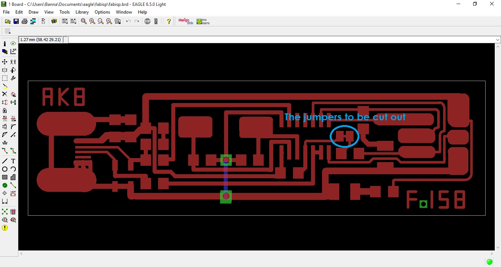Screen dimensions: 501x267
Task: Save the board with the floppy disk icon
Action: click(x=16, y=21)
